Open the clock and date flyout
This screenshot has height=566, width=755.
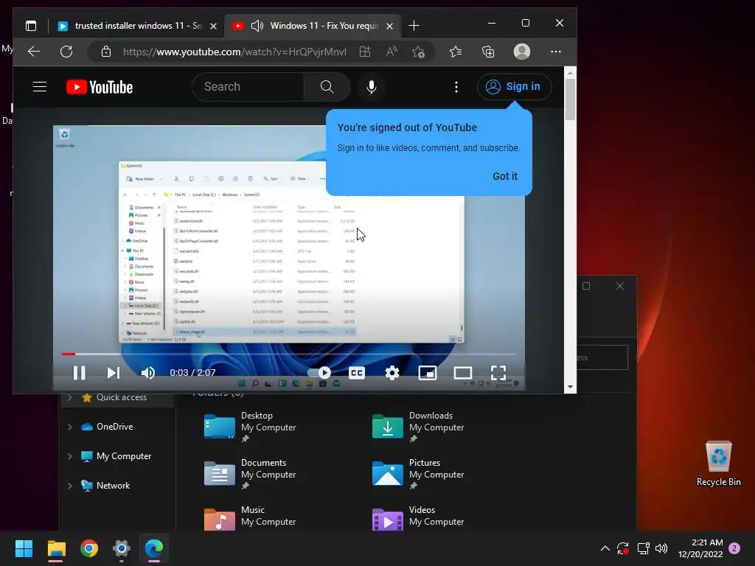[700, 548]
